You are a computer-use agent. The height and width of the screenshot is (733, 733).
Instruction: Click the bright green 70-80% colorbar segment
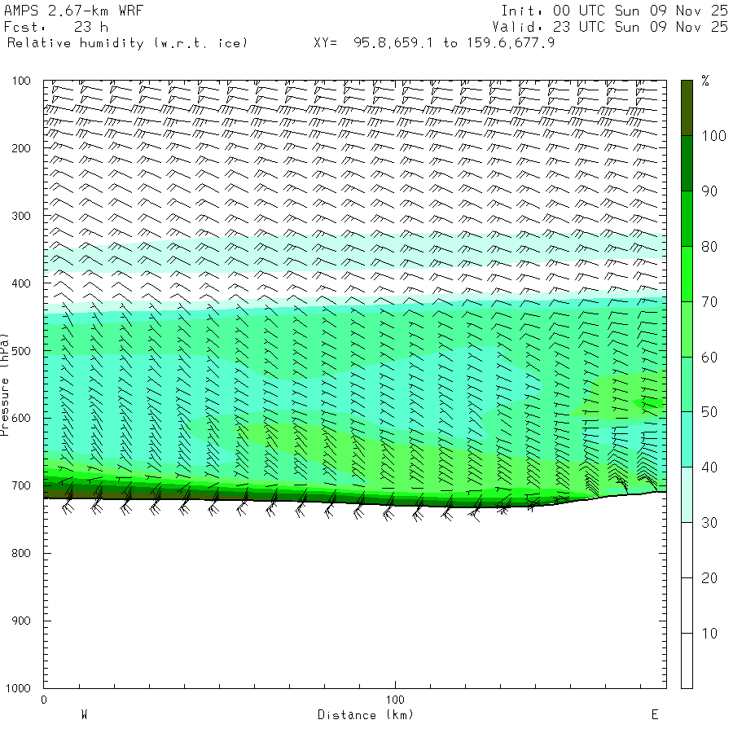point(687,274)
